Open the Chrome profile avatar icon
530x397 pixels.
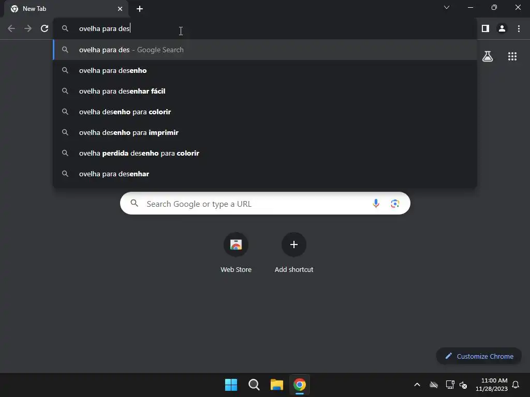(502, 29)
